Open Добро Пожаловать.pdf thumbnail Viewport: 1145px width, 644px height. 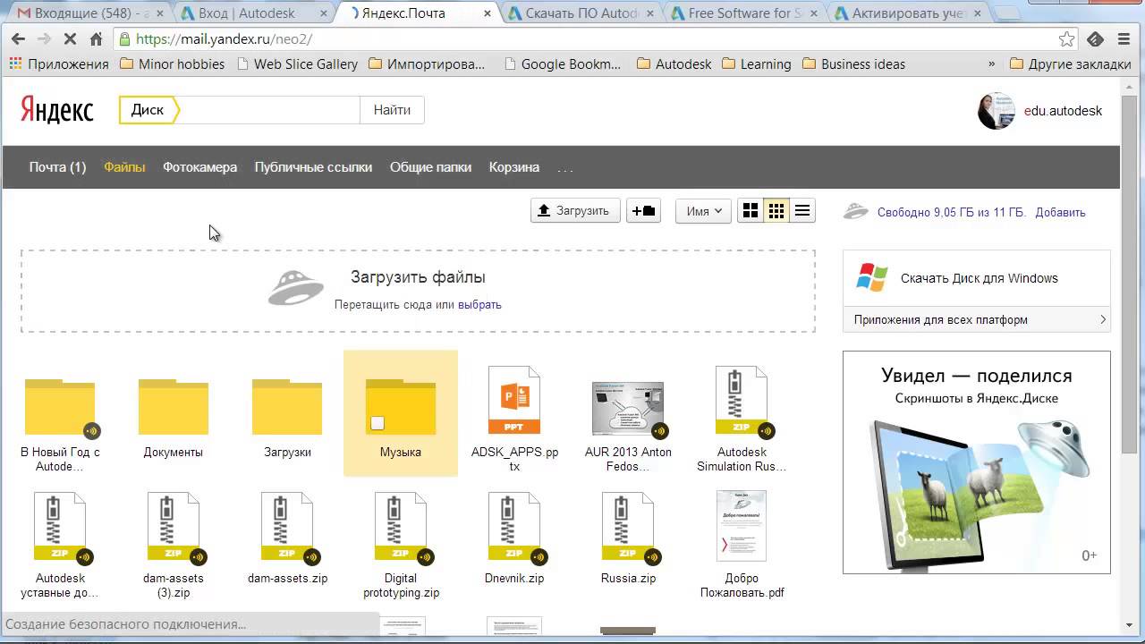pos(742,526)
